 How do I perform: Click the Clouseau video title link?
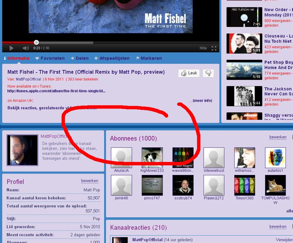[x=279, y=39]
